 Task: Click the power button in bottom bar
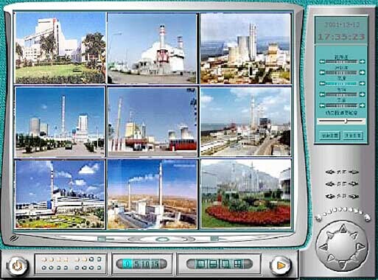[17, 265]
